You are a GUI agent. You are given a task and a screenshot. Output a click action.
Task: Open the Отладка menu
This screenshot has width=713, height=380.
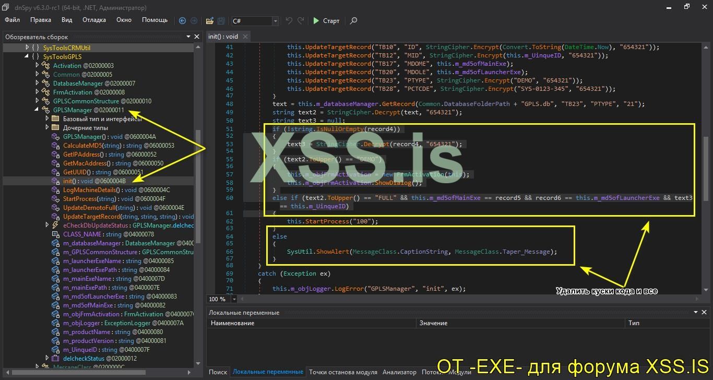point(94,20)
